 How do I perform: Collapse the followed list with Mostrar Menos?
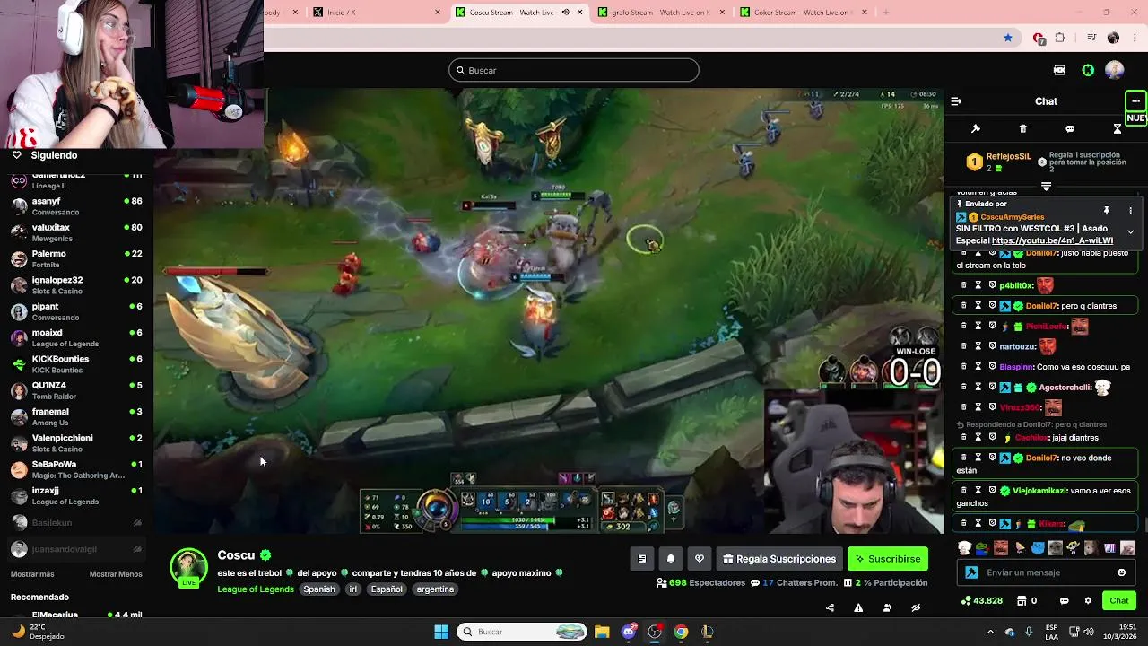click(116, 574)
